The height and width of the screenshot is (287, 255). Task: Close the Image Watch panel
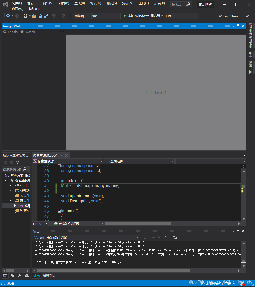pyautogui.click(x=243, y=26)
